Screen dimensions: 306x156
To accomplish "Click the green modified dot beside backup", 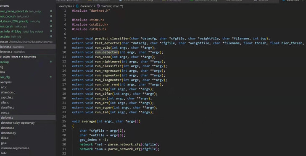I will pos(51,62).
